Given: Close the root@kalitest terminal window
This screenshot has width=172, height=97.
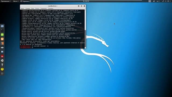Looking at the screenshot, I should [84, 6].
